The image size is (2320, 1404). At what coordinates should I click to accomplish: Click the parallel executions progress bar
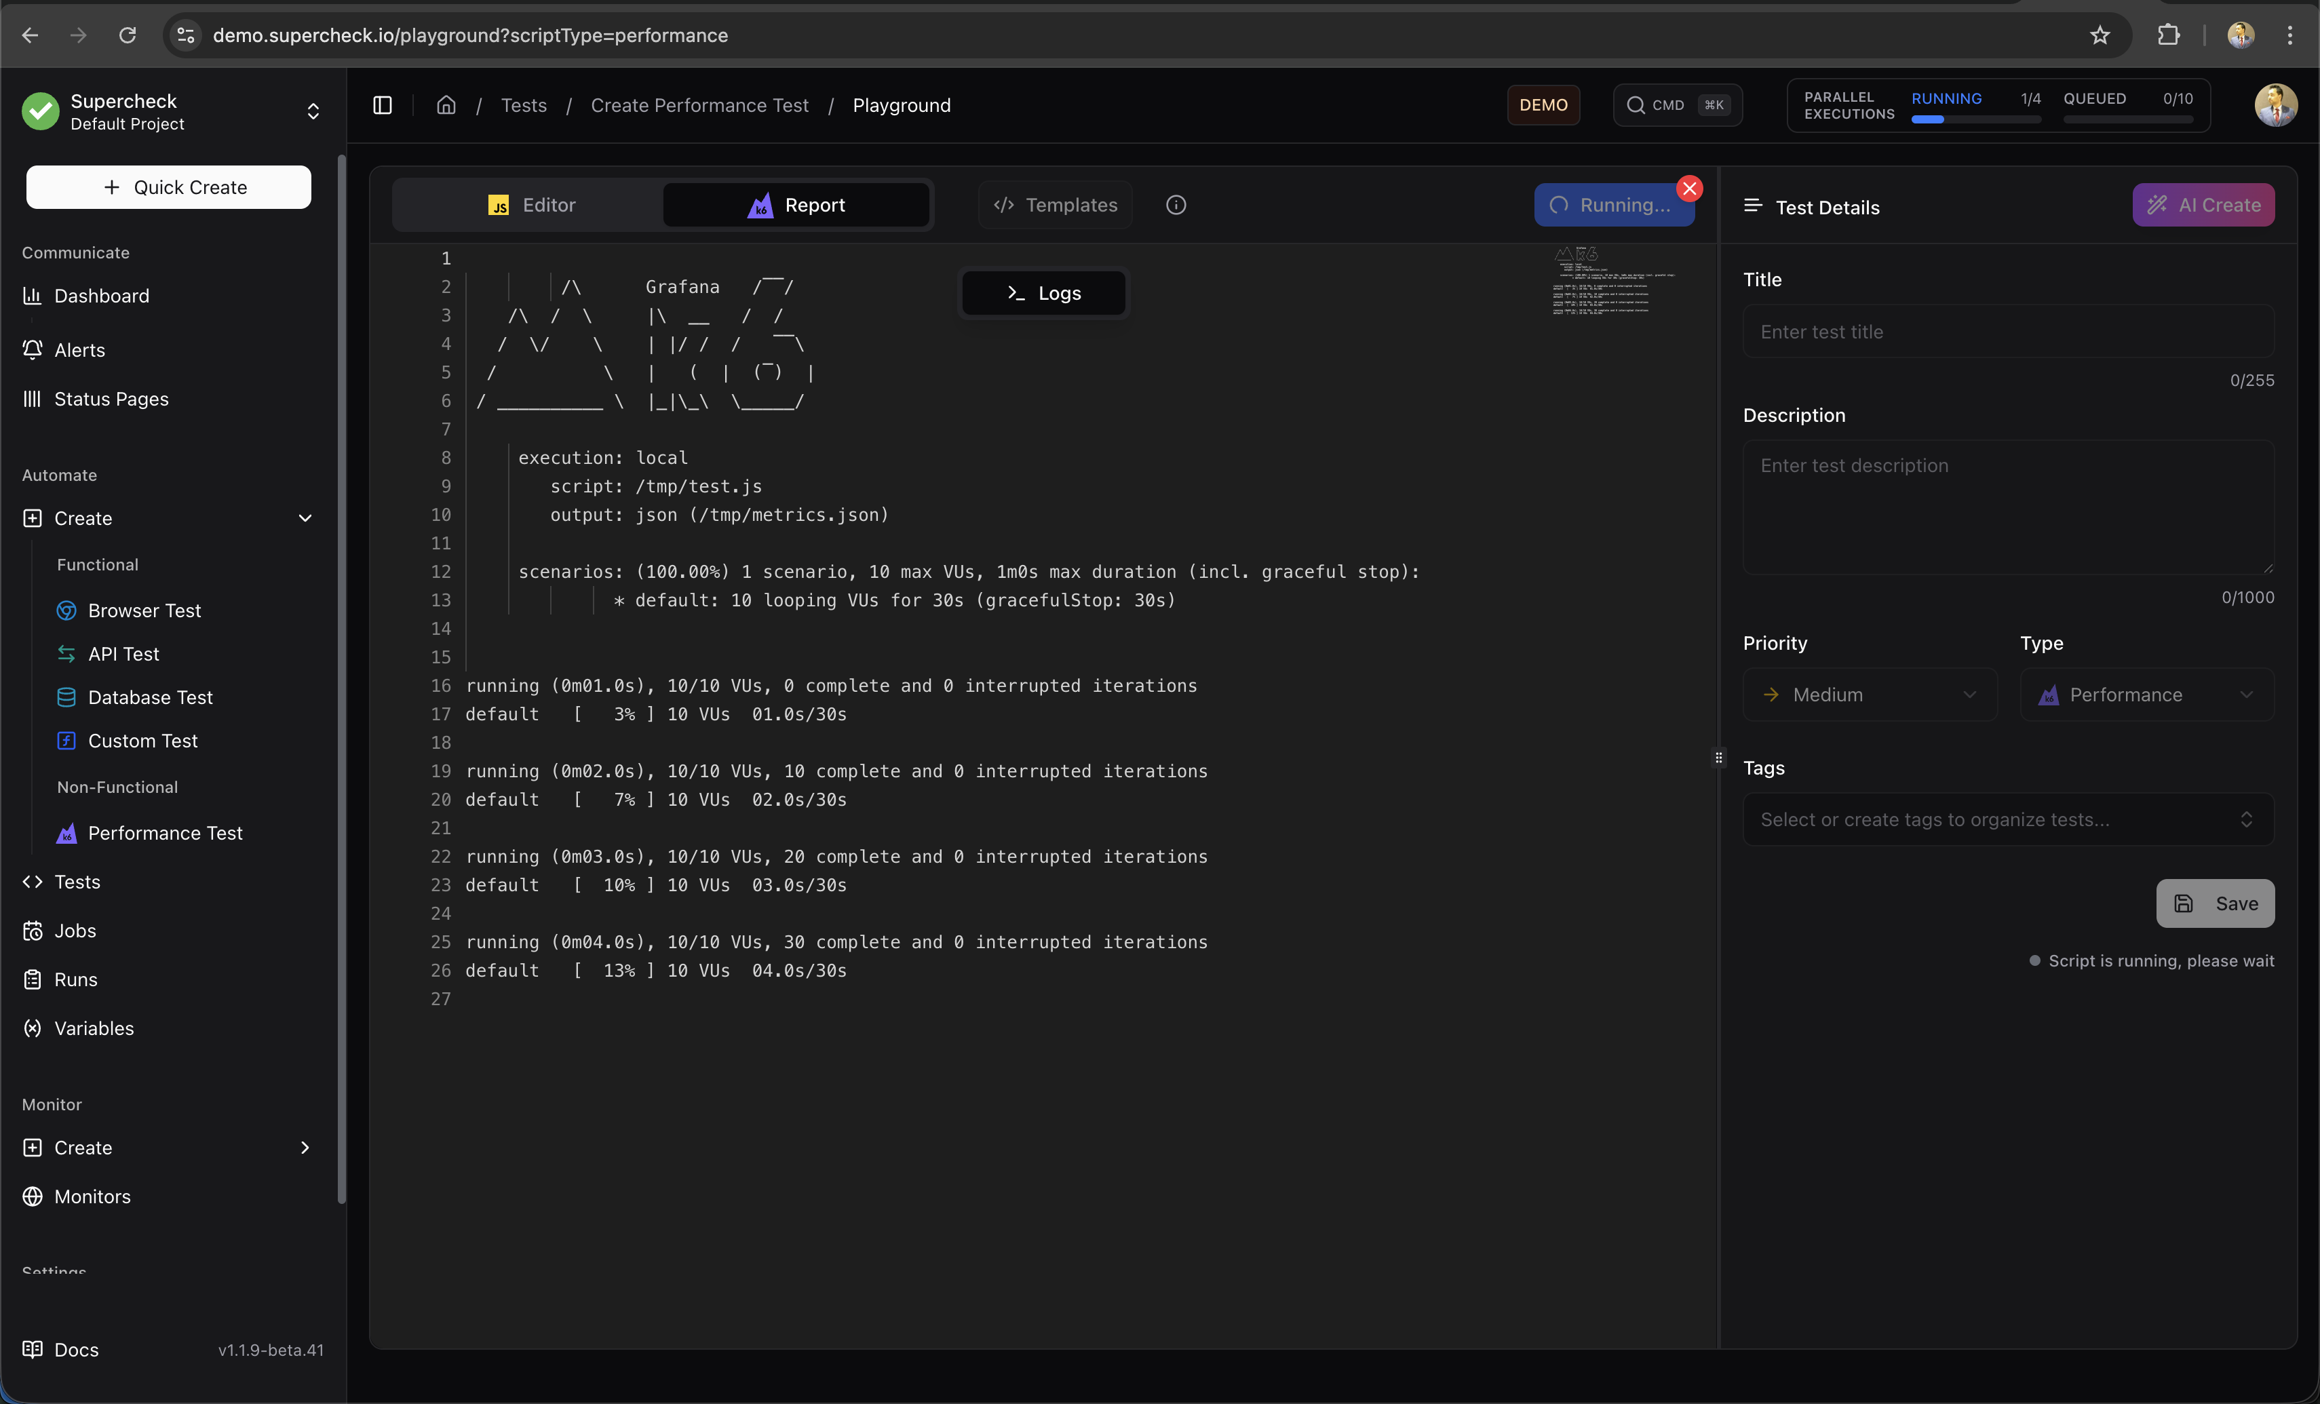pyautogui.click(x=1973, y=121)
